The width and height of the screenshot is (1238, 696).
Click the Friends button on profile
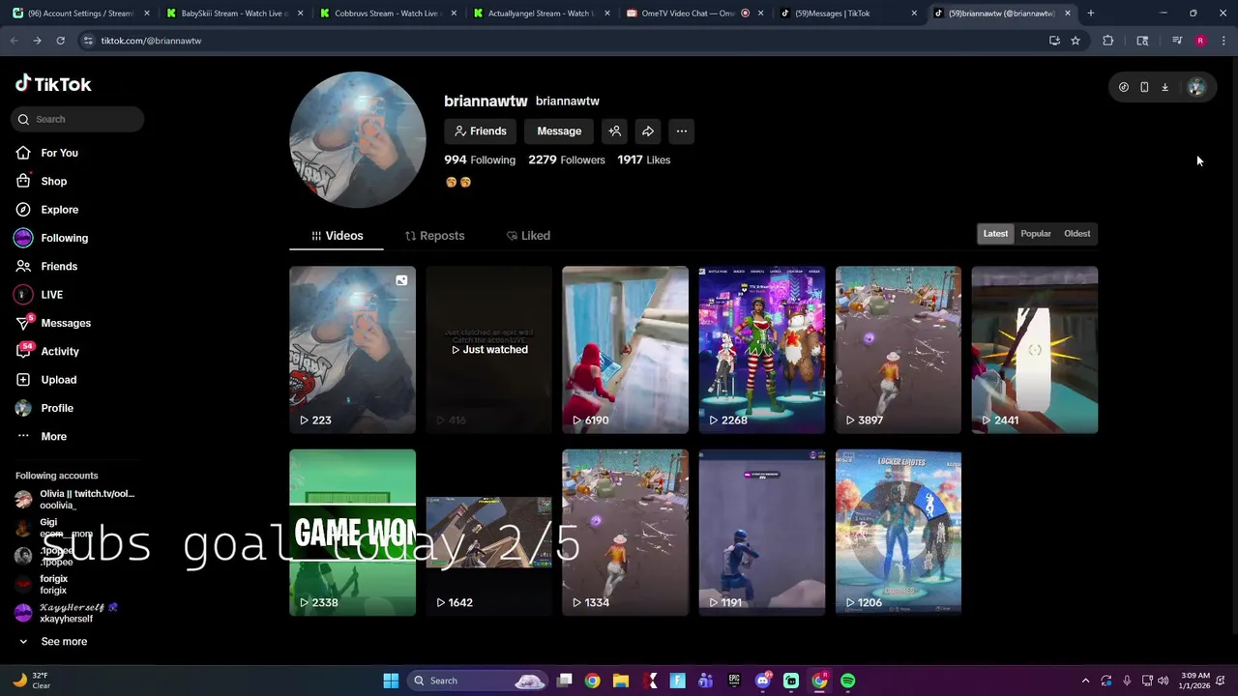(x=481, y=131)
